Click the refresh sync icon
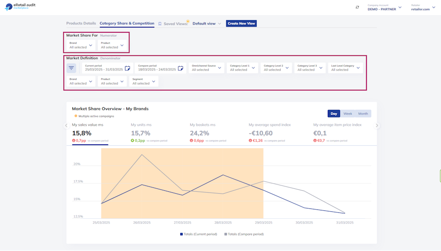Screen dimensions: 441x251 click(x=357, y=7)
